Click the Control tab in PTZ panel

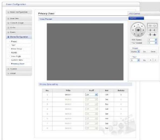pos(136,18)
